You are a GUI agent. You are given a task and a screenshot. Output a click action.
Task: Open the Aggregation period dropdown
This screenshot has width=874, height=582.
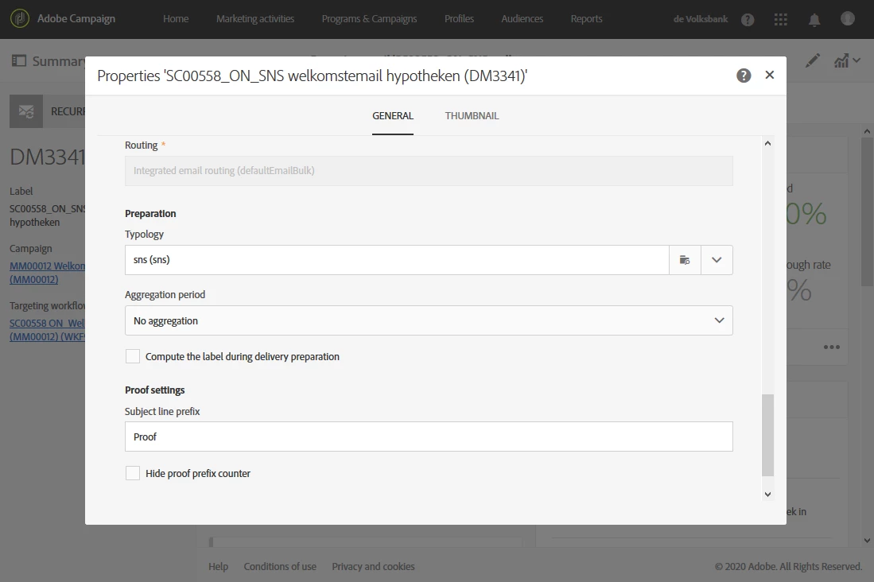[429, 320]
